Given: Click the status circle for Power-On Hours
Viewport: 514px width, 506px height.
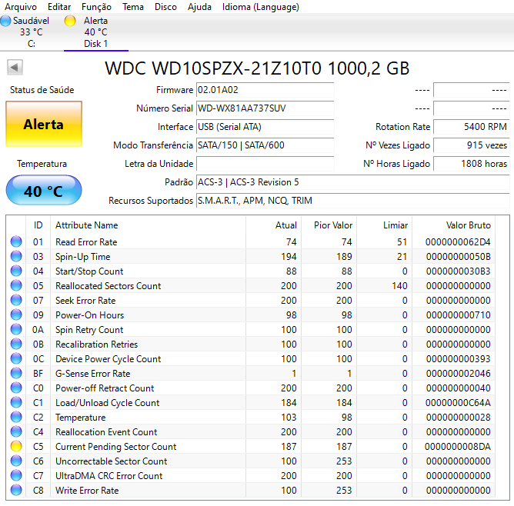Looking at the screenshot, I should 16,315.
